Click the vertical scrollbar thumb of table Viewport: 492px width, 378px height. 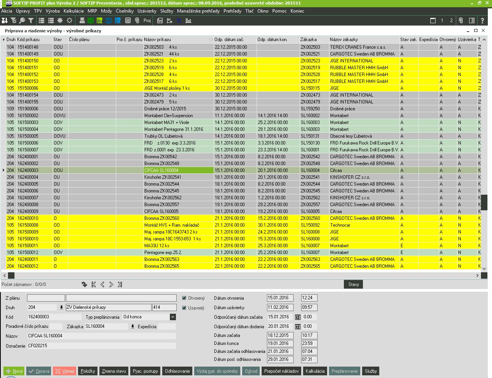point(484,202)
